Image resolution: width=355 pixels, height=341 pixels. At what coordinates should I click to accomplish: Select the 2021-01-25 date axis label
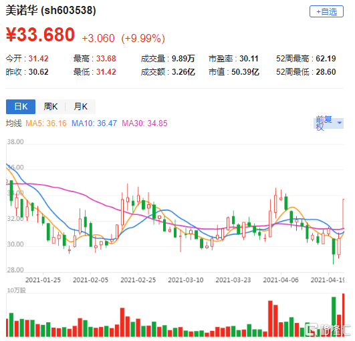(43, 280)
